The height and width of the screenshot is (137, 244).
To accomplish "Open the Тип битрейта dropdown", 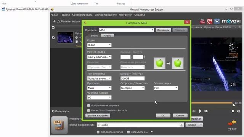I will (x=99, y=78).
